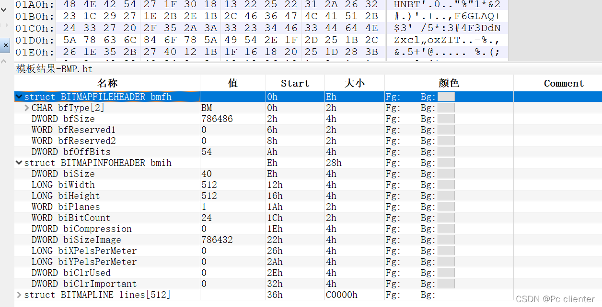
Task: Select the DWORD biSizeImage row
Action: click(308, 240)
